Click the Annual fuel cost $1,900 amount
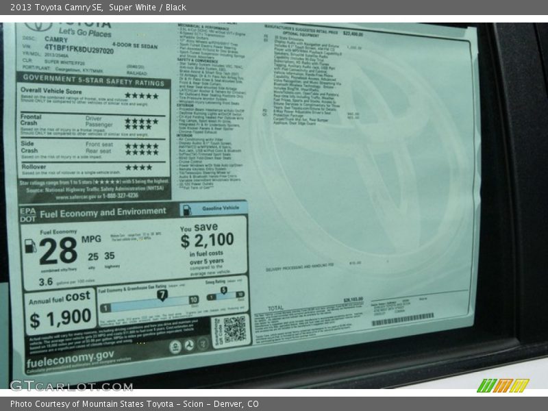Image resolution: width=548 pixels, height=411 pixels. point(60,319)
